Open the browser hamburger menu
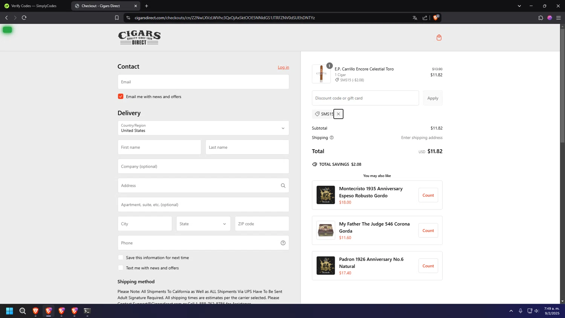 pyautogui.click(x=558, y=18)
